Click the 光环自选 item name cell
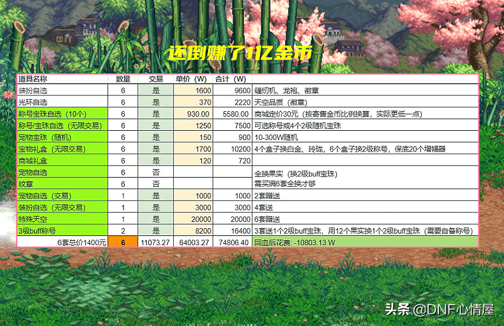This screenshot has height=326, width=504. click(x=63, y=102)
